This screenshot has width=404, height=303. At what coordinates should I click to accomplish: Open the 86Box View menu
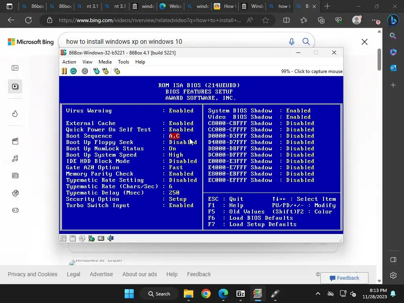click(87, 62)
